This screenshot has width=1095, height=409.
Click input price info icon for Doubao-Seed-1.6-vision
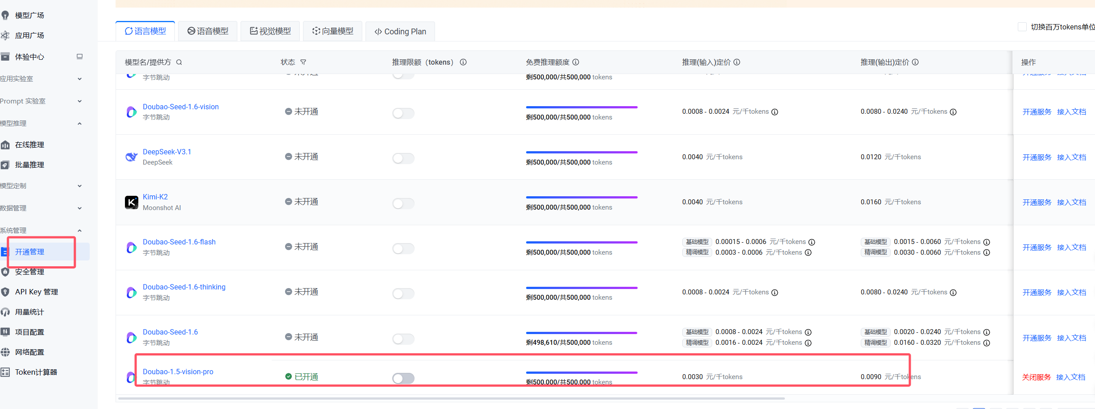[775, 112]
